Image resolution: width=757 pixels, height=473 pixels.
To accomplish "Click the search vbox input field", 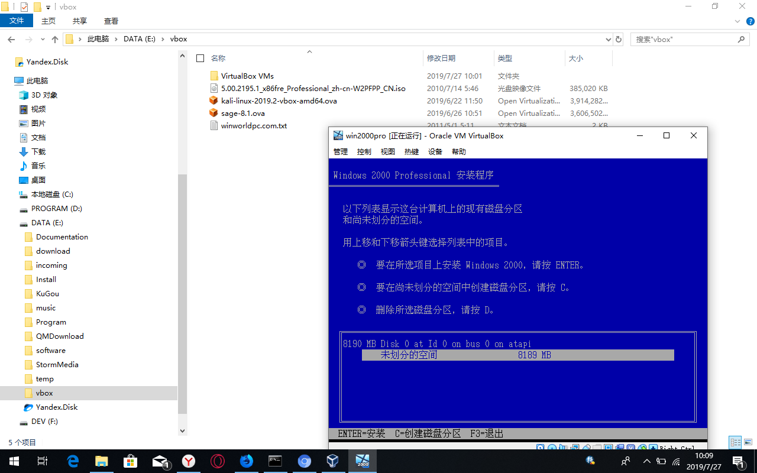I will pos(683,39).
